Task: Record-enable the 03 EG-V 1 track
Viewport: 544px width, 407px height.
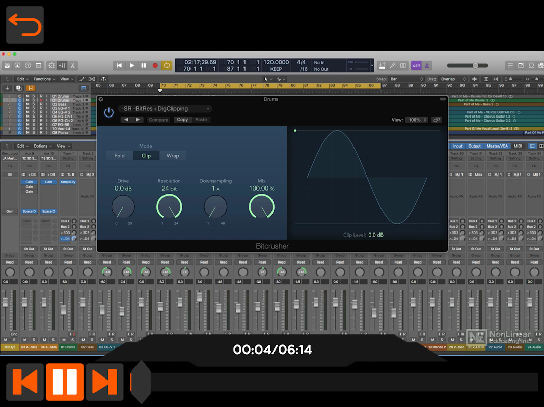Action: pyautogui.click(x=41, y=108)
